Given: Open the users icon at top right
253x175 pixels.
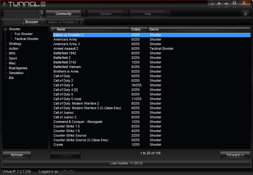Looking at the screenshot, I should pyautogui.click(x=246, y=14).
